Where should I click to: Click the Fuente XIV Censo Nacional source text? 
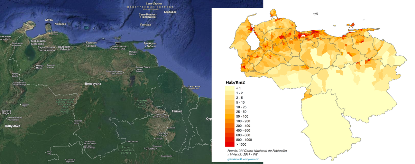(257, 153)
